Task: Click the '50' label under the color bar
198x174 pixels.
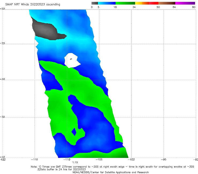Action: point(158,7)
